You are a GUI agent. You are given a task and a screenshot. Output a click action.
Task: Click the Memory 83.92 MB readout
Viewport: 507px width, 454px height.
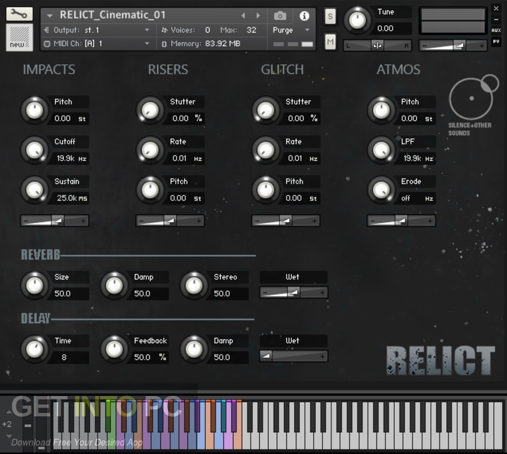point(205,43)
